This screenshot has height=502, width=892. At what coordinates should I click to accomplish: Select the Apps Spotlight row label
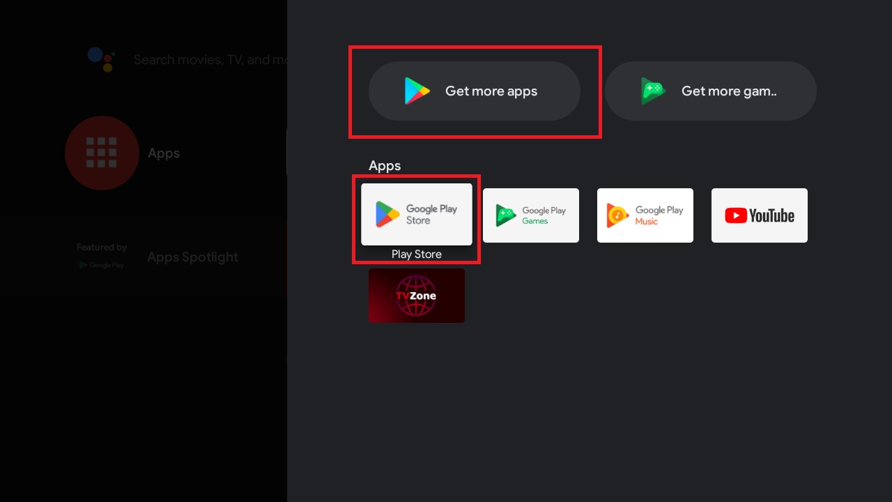click(x=192, y=257)
